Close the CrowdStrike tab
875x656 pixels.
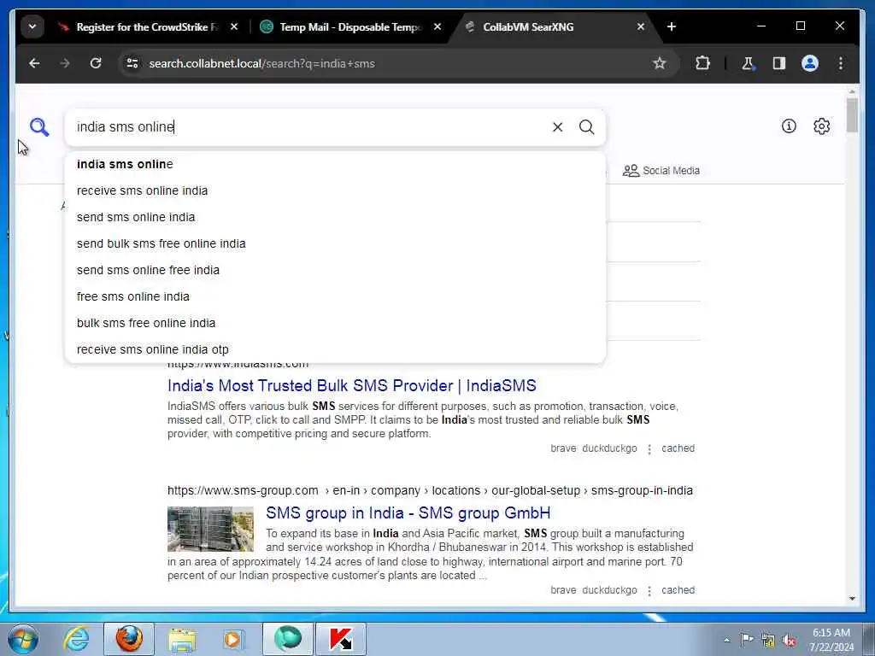click(234, 26)
